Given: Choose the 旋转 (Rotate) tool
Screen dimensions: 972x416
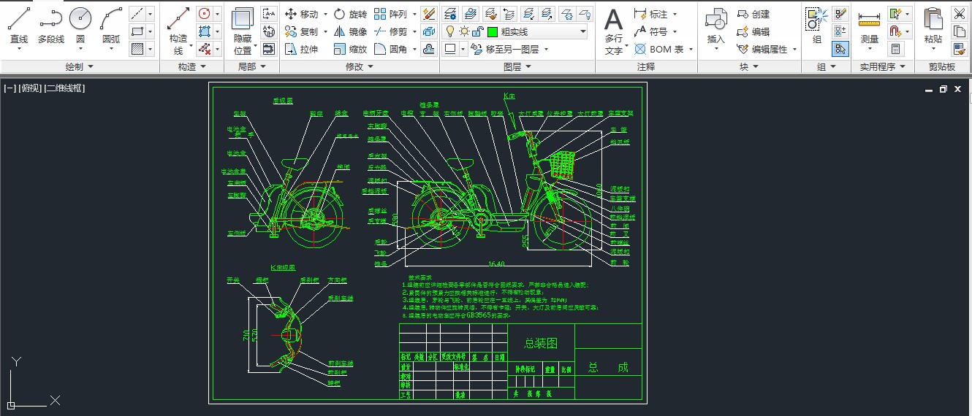Looking at the screenshot, I should pos(350,14).
